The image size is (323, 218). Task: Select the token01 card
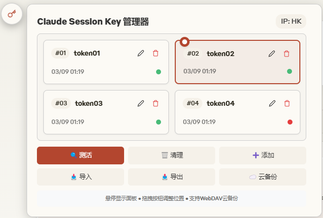tap(106, 62)
